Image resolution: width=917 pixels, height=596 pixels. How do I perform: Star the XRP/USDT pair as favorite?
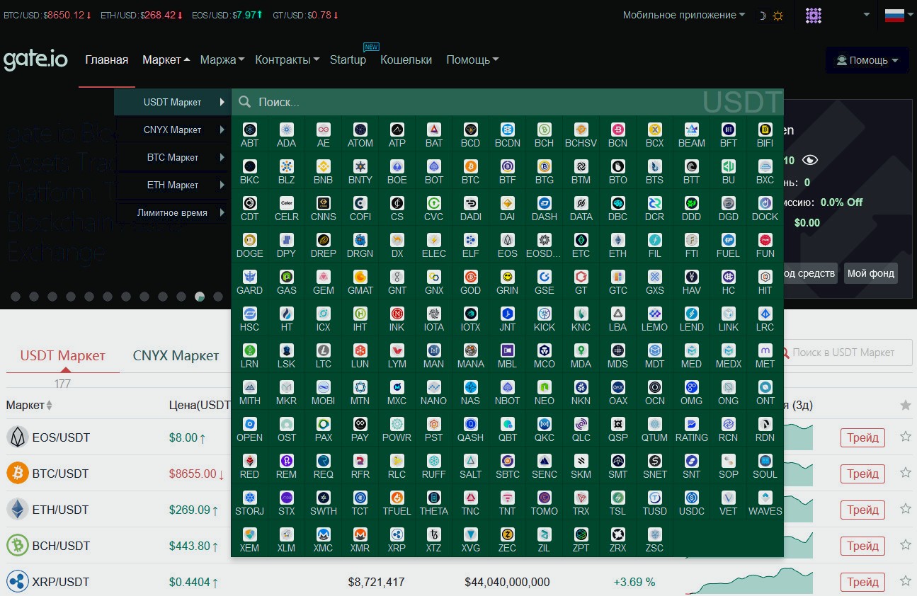[x=905, y=581]
